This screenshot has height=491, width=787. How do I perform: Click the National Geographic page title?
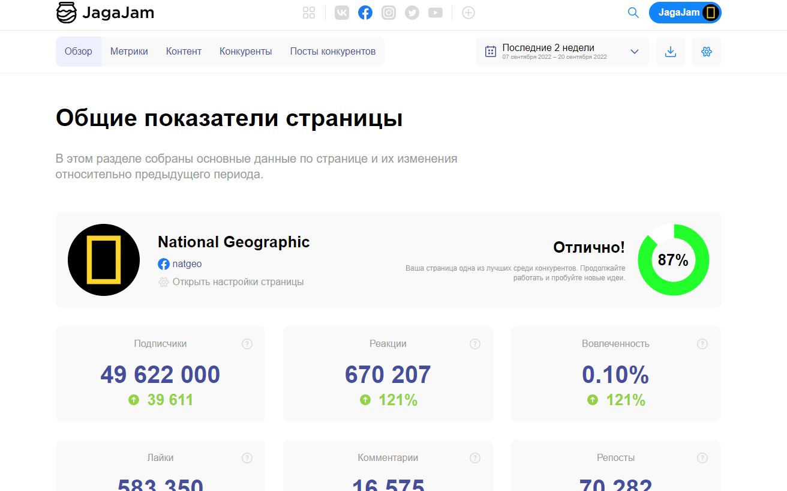tap(234, 242)
